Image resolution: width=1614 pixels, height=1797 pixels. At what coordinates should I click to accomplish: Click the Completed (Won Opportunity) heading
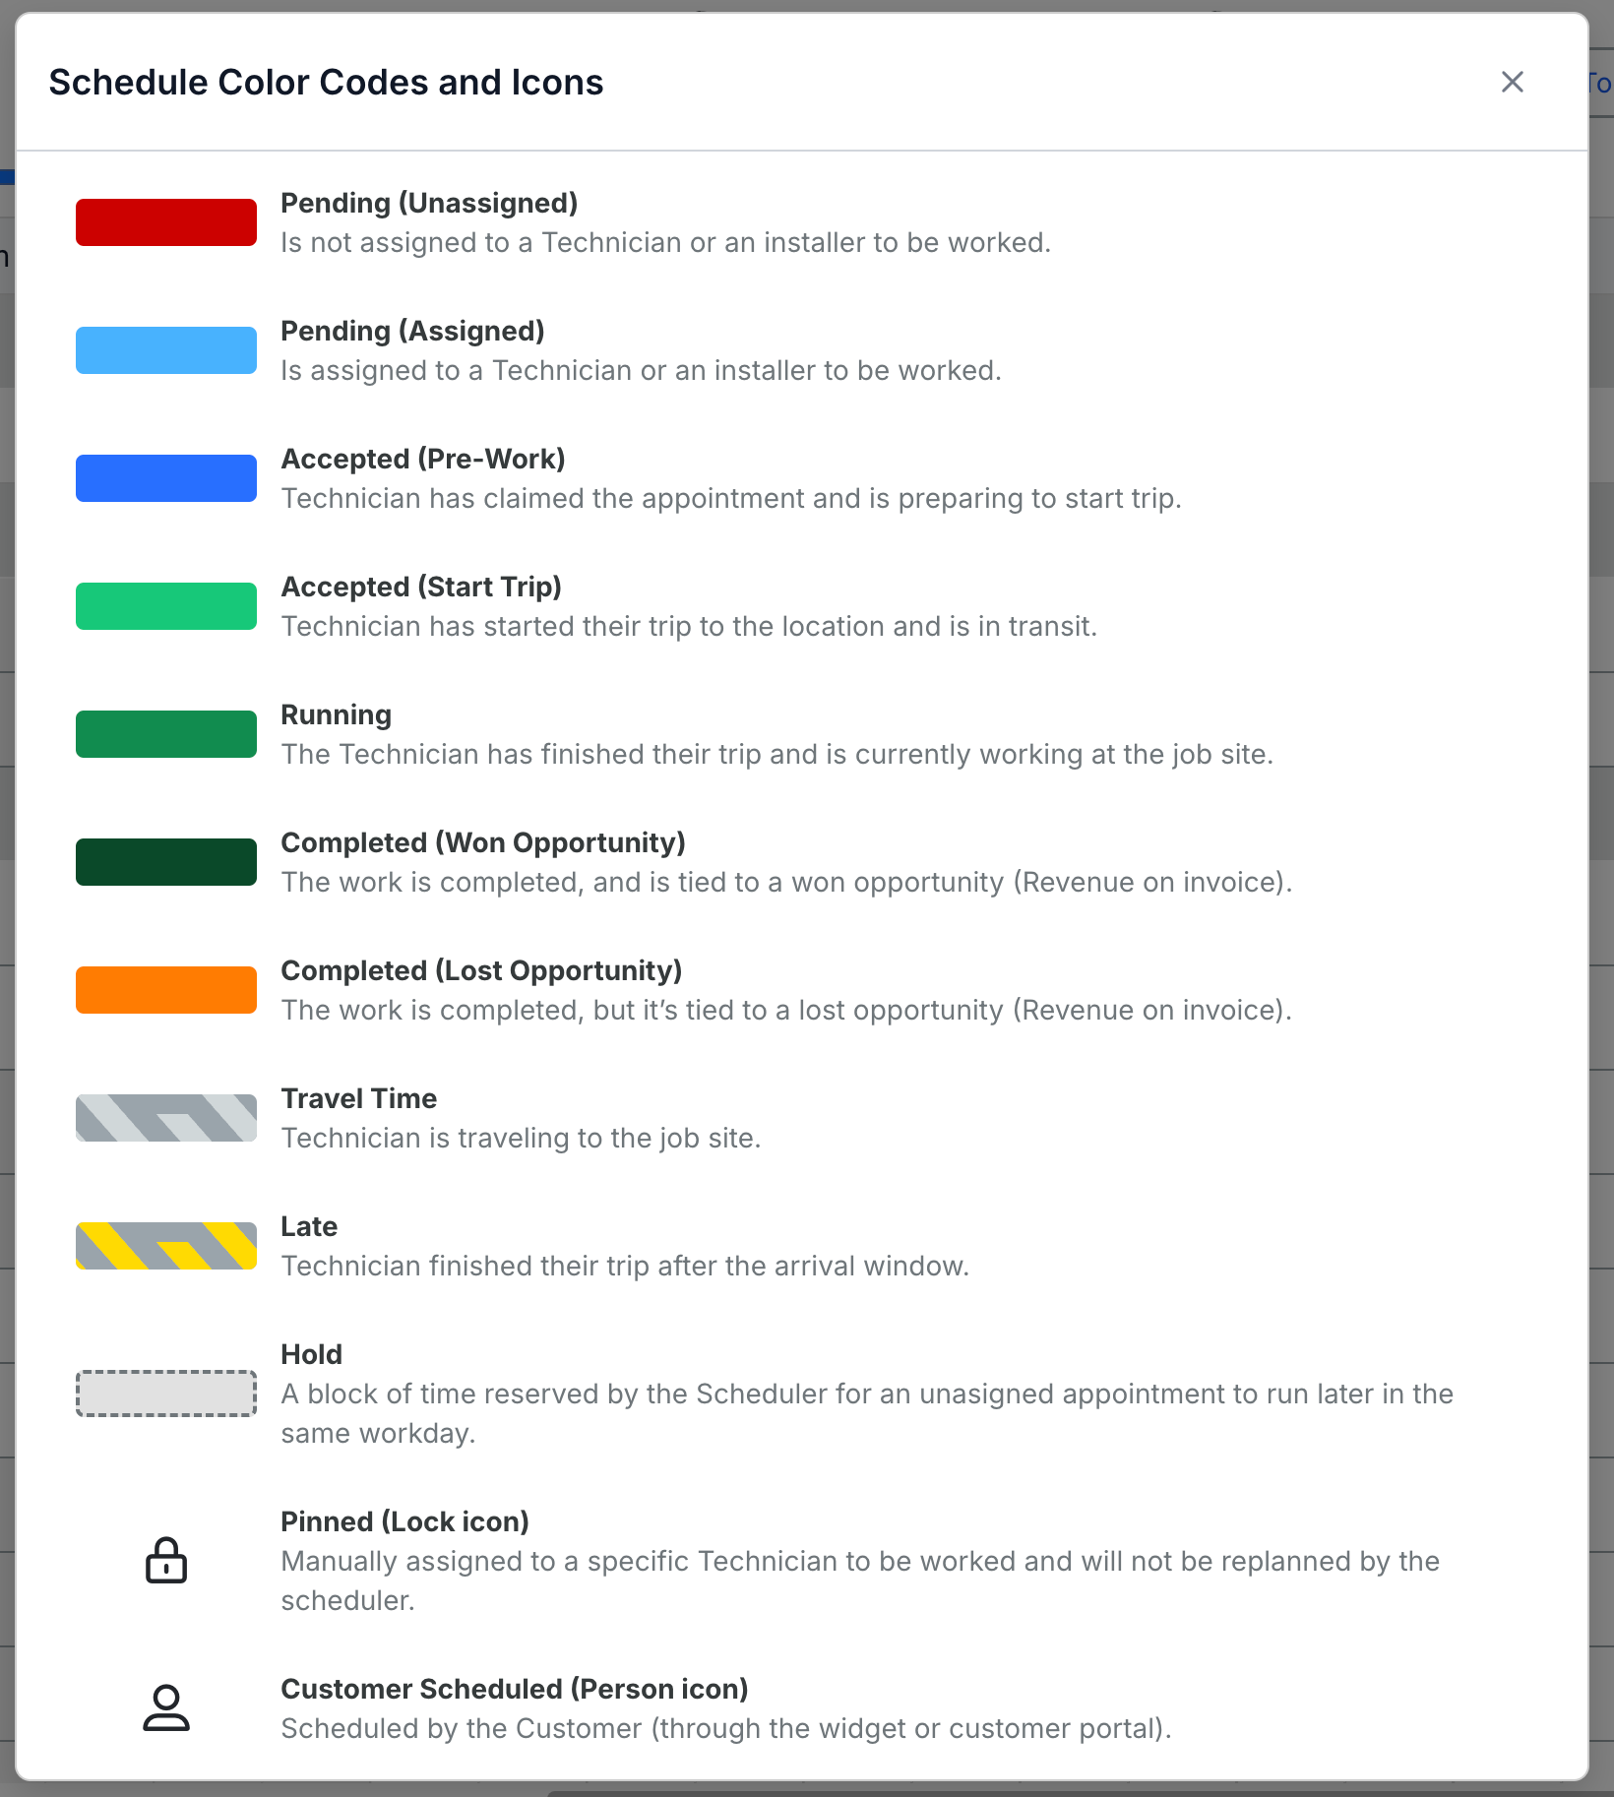tap(483, 842)
